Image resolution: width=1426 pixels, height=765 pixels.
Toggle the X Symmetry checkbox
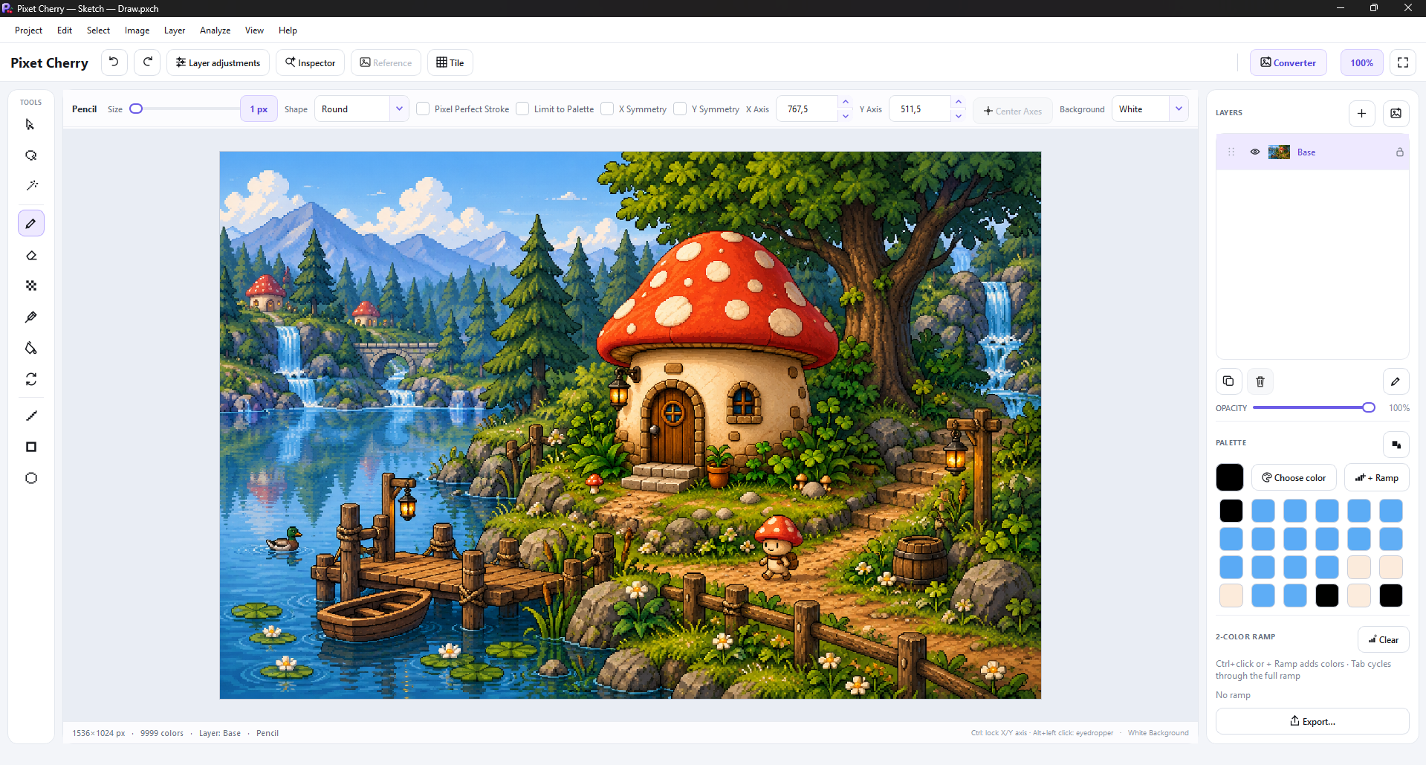(x=607, y=109)
